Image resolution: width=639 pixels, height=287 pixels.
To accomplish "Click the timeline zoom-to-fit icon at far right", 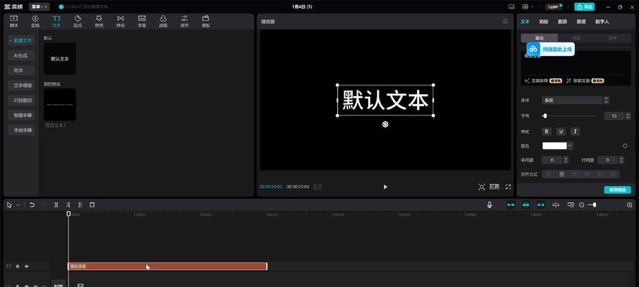I will pyautogui.click(x=629, y=205).
